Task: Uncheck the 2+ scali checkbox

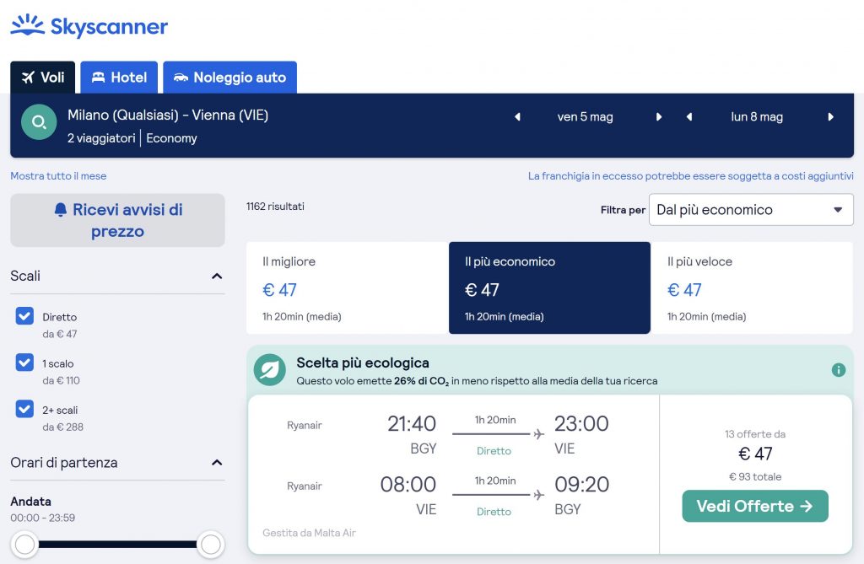Action: point(24,409)
